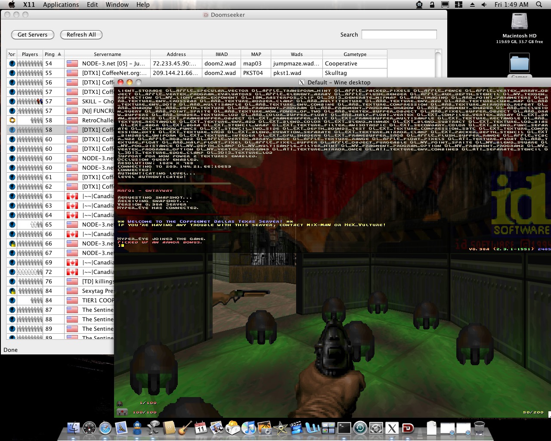This screenshot has height=441, width=551.
Task: Sort list by Gametype column header
Action: point(355,54)
